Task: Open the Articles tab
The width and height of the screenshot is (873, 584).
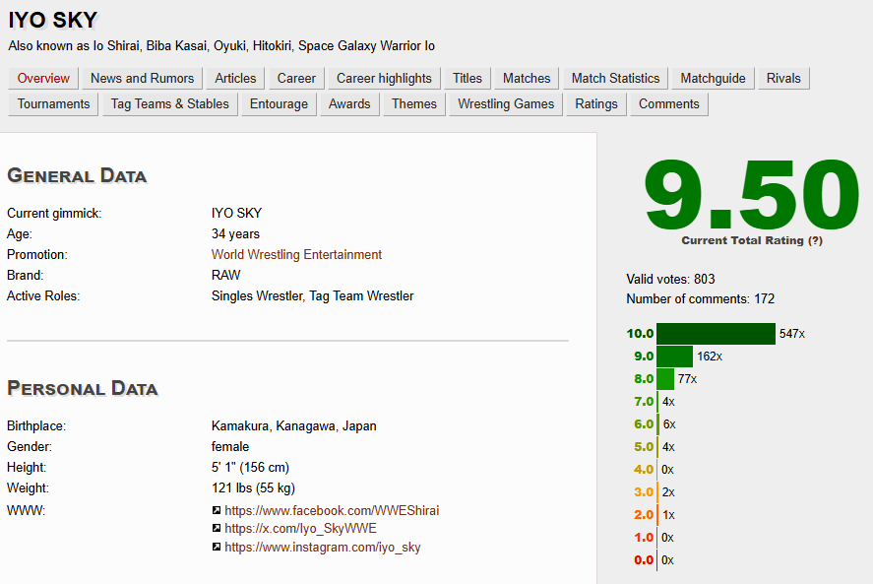Action: coord(235,78)
